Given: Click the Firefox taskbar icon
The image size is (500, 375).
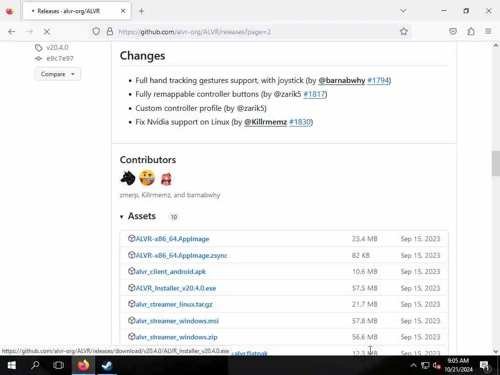Looking at the screenshot, I should [83, 365].
